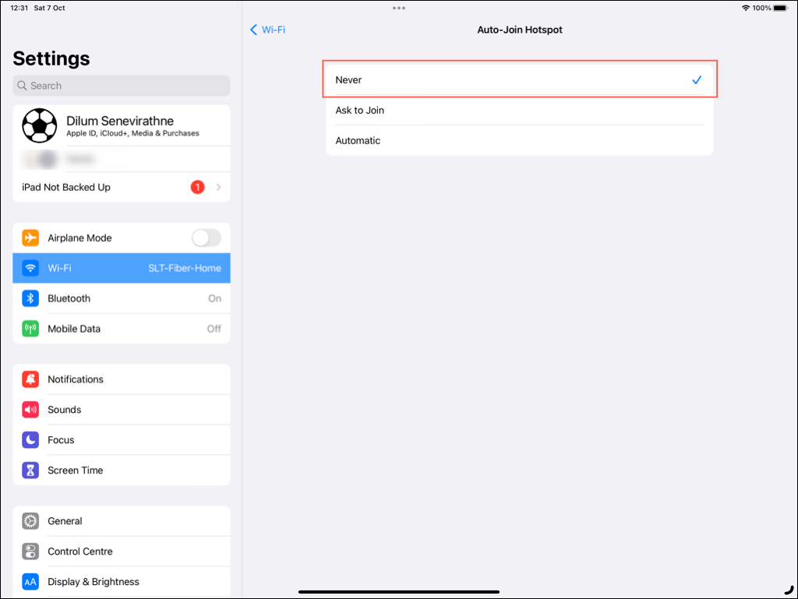Tap the Mobile Data antenna icon
Viewport: 798px width, 599px height.
click(x=30, y=329)
